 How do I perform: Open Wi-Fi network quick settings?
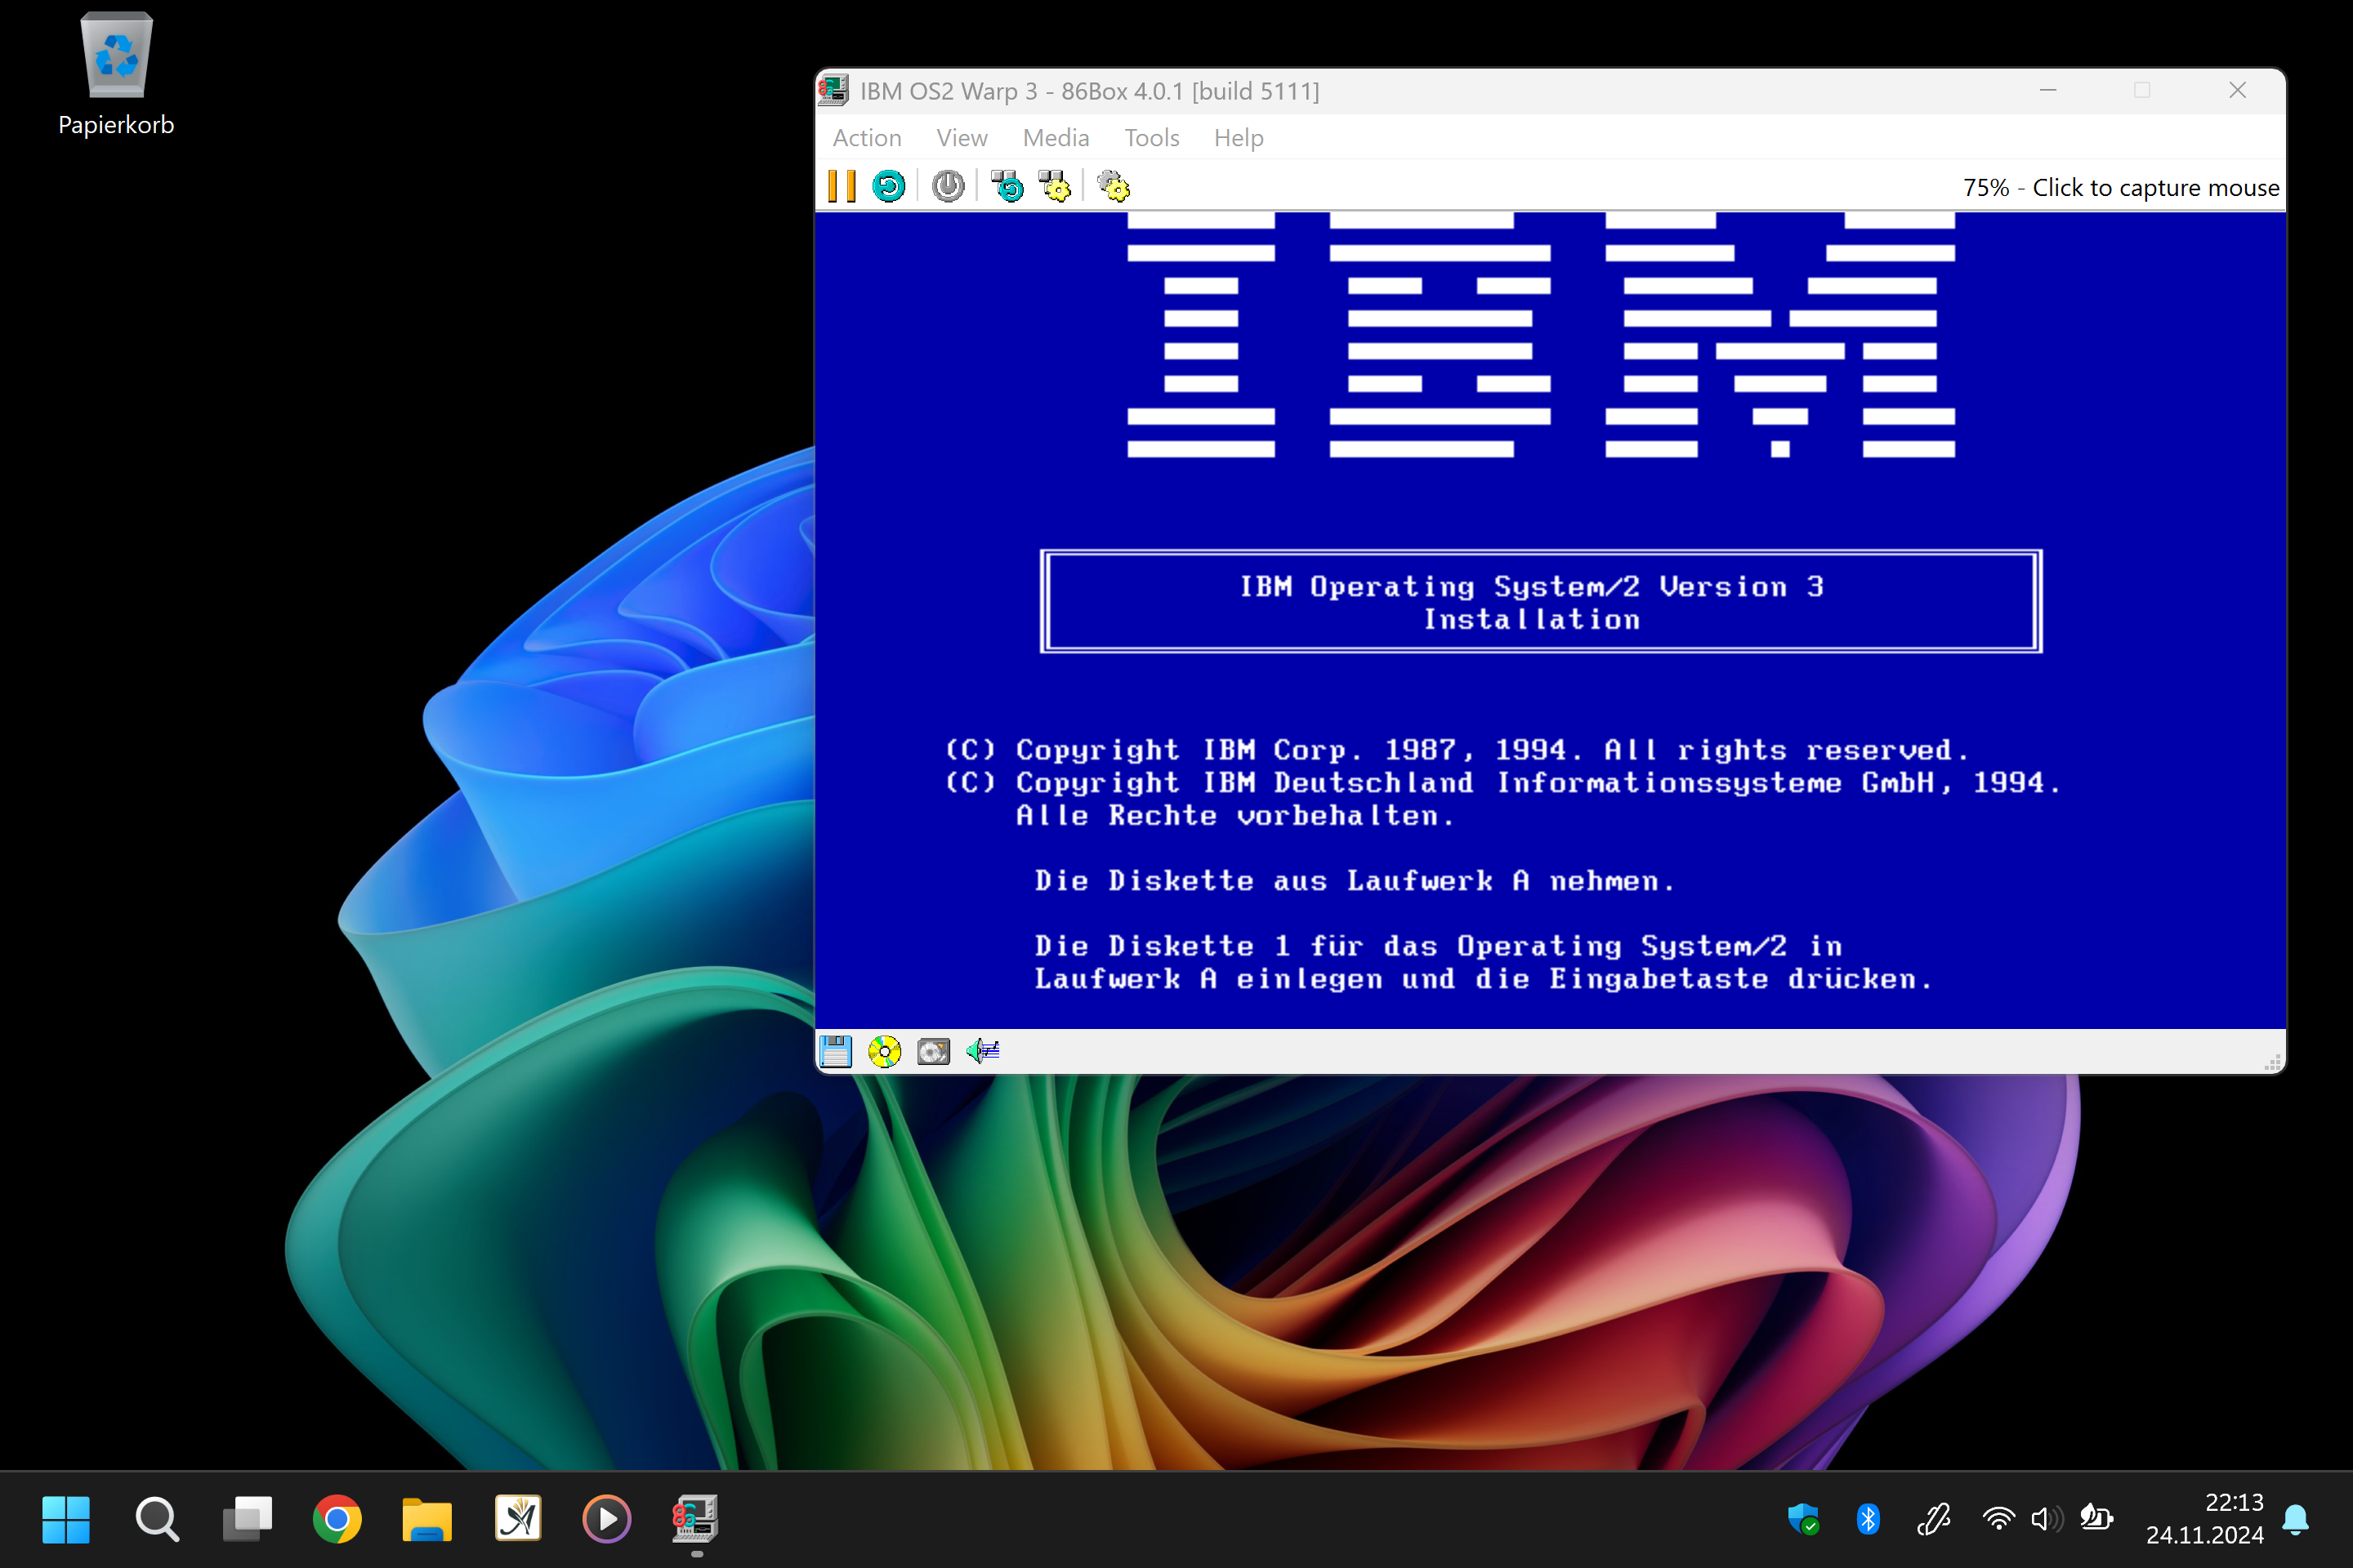tap(1998, 1520)
